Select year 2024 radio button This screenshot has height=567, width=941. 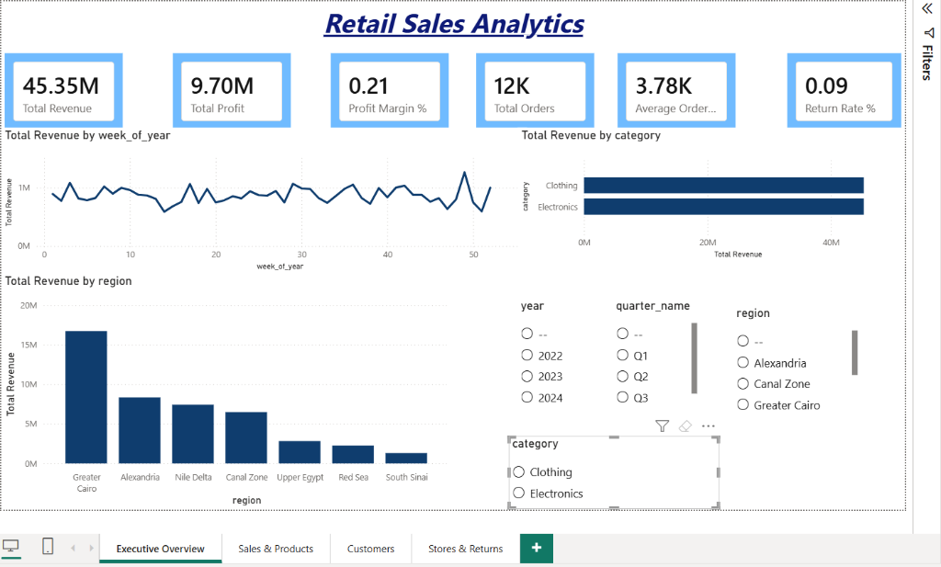point(527,397)
